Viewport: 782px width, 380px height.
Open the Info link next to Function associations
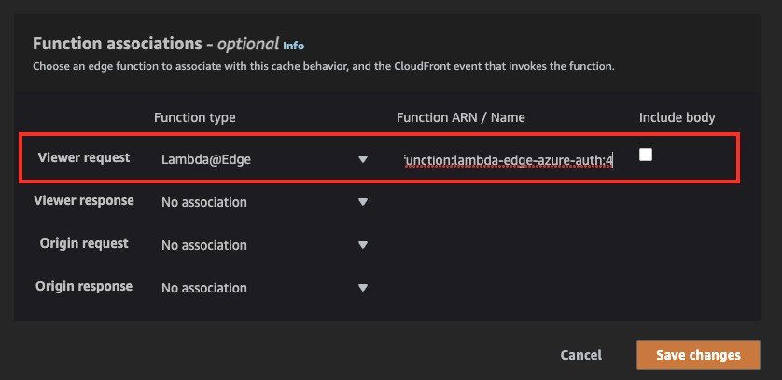coord(293,46)
